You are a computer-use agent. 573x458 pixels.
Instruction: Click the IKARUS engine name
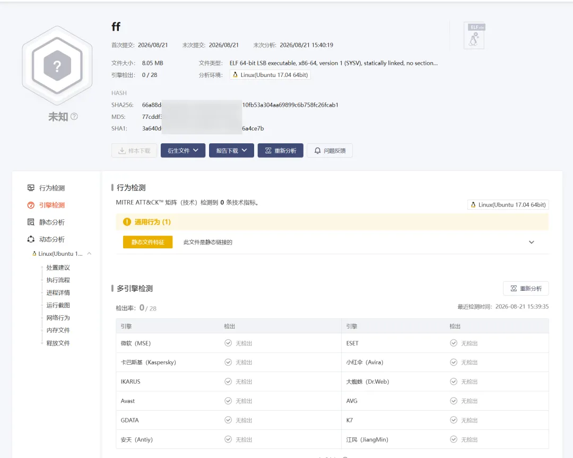(131, 382)
